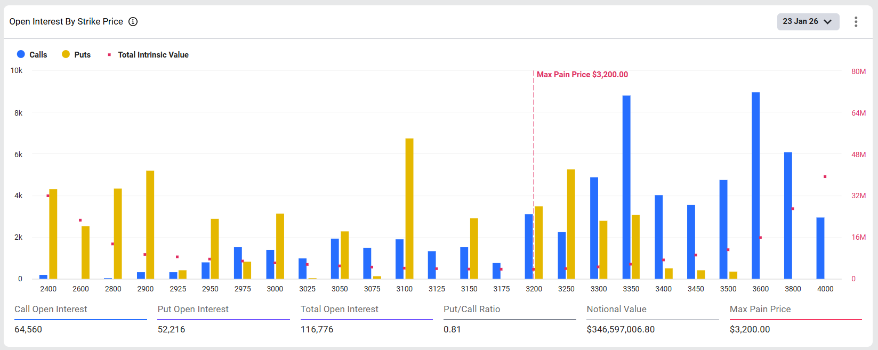Click the 80M right axis label

pyautogui.click(x=858, y=71)
